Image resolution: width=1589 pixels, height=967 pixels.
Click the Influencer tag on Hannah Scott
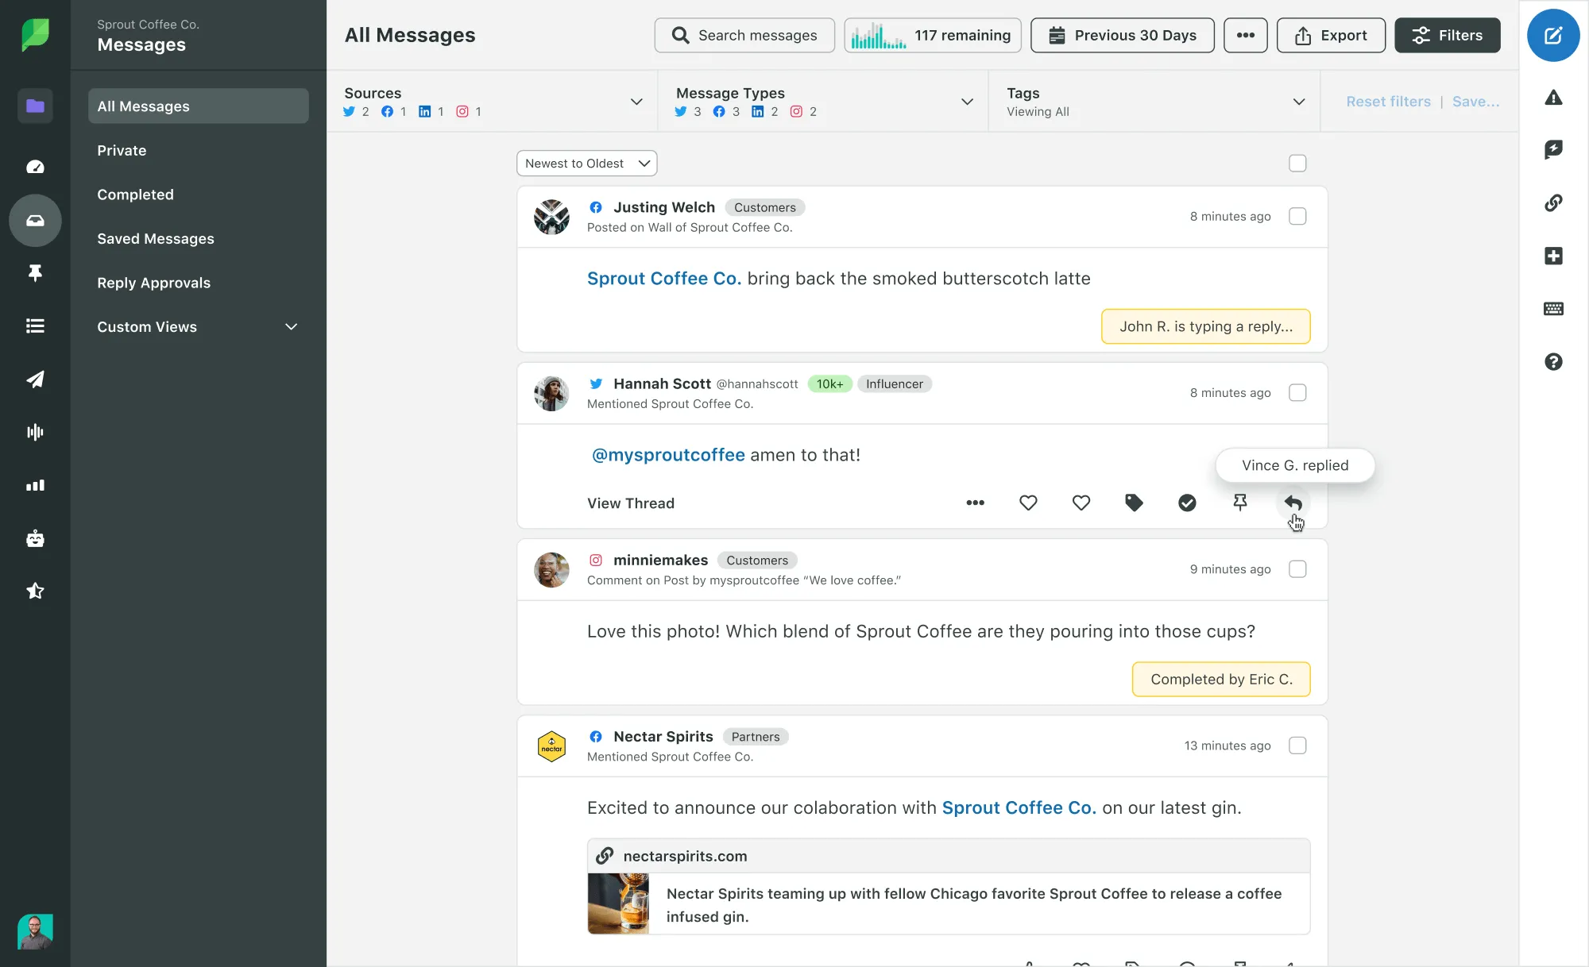point(895,383)
